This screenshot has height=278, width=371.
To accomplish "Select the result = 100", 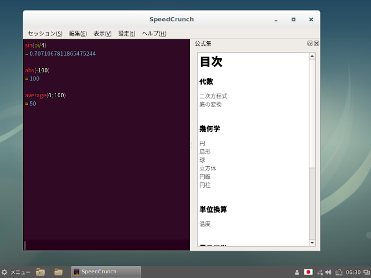I will (32, 79).
